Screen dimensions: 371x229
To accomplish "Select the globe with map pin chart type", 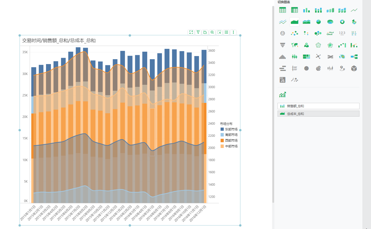I will click(x=318, y=68).
